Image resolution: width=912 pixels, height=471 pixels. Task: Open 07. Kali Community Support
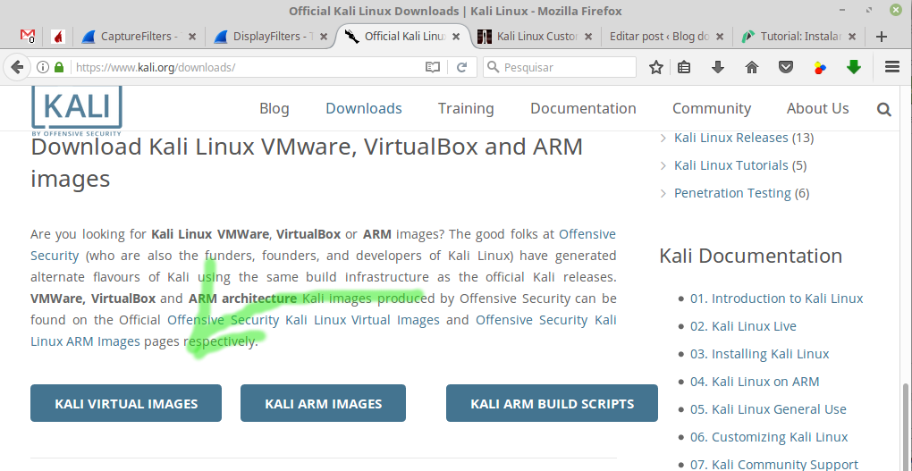(774, 465)
